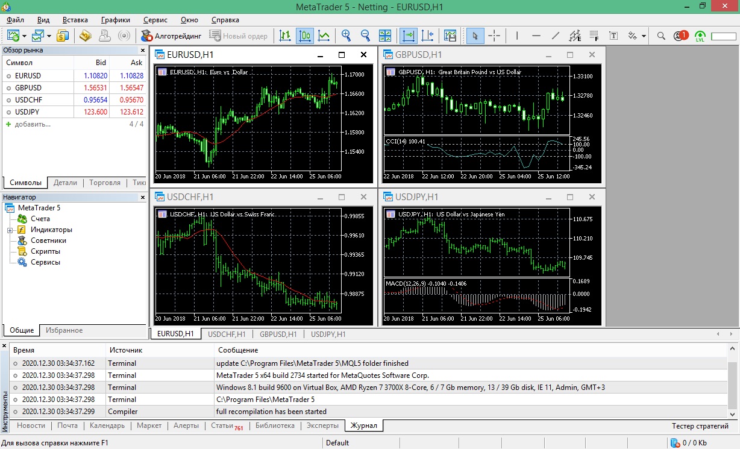Viewport: 740px width, 449px height.
Task: Select the GBPUSD,H1 chart tab
Action: click(x=278, y=334)
